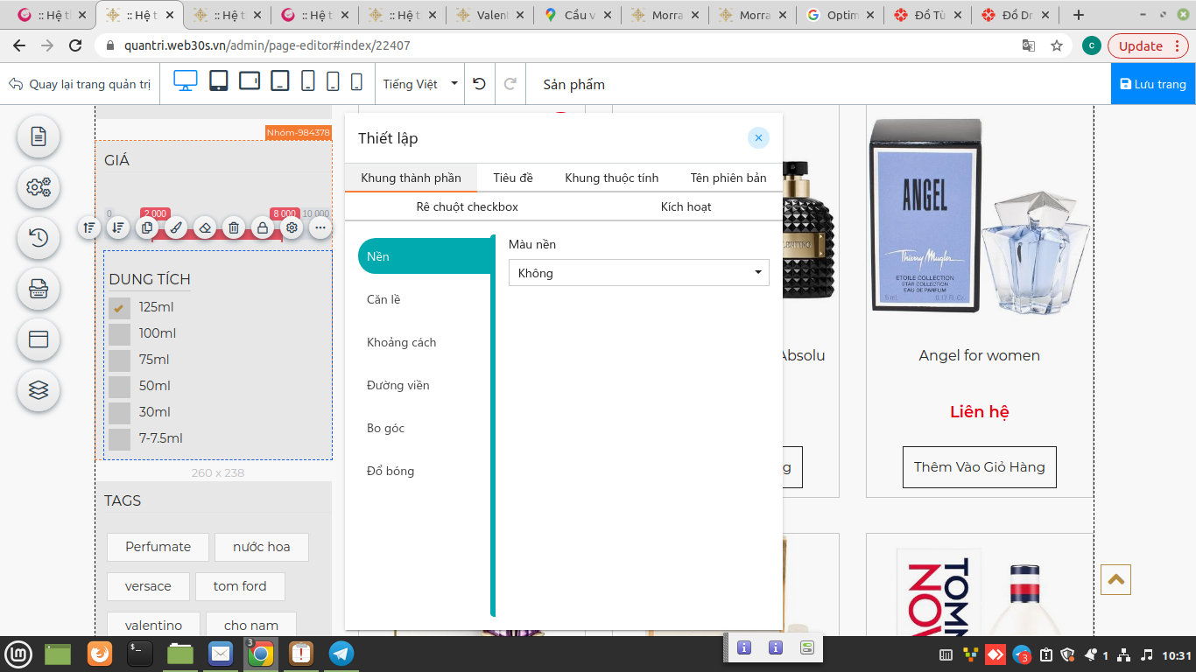Switch to landscape tablet preview icon

(250, 81)
